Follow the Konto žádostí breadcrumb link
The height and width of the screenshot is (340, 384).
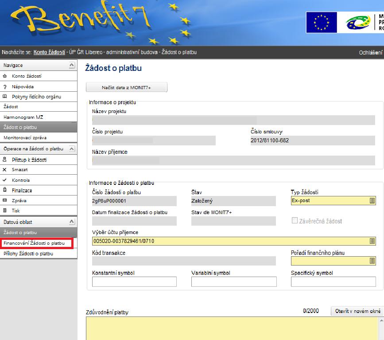(49, 52)
